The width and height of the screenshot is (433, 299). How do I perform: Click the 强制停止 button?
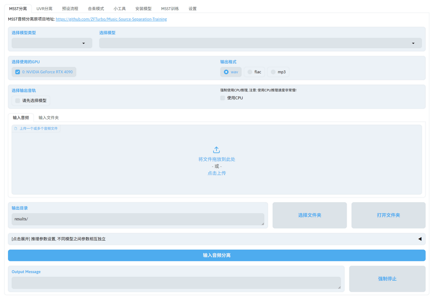coord(387,279)
